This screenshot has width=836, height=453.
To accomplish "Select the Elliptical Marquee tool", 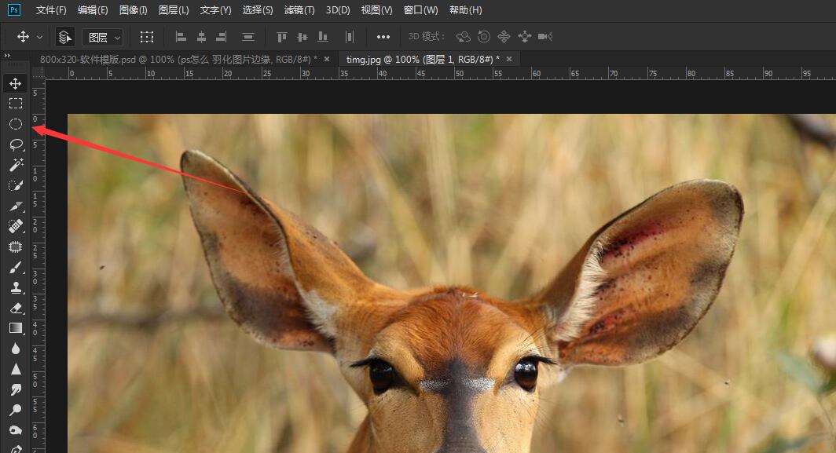I will pos(16,124).
